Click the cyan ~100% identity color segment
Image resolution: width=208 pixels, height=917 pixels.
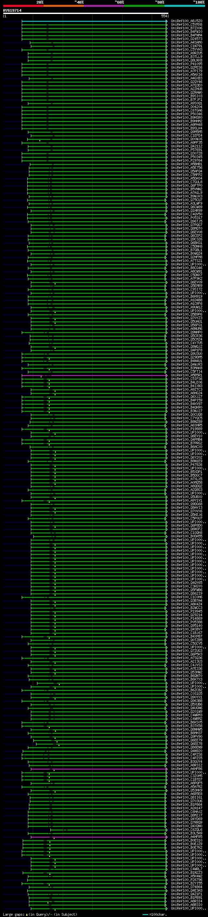point(185,6)
